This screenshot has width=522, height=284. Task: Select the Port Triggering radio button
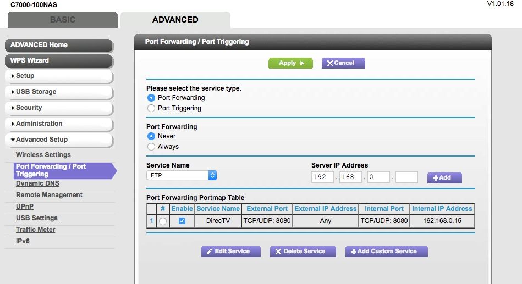coord(151,108)
